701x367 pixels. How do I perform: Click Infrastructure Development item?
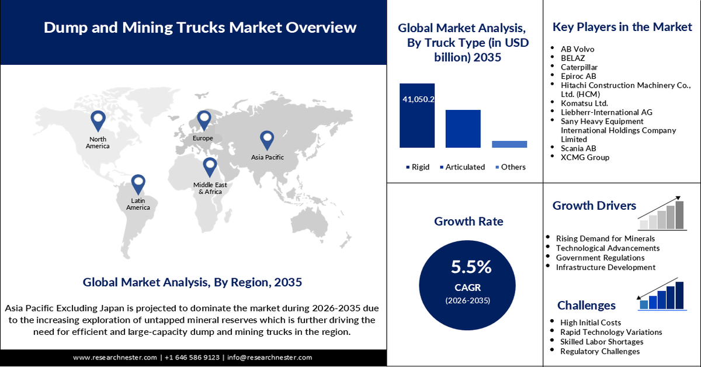point(605,267)
